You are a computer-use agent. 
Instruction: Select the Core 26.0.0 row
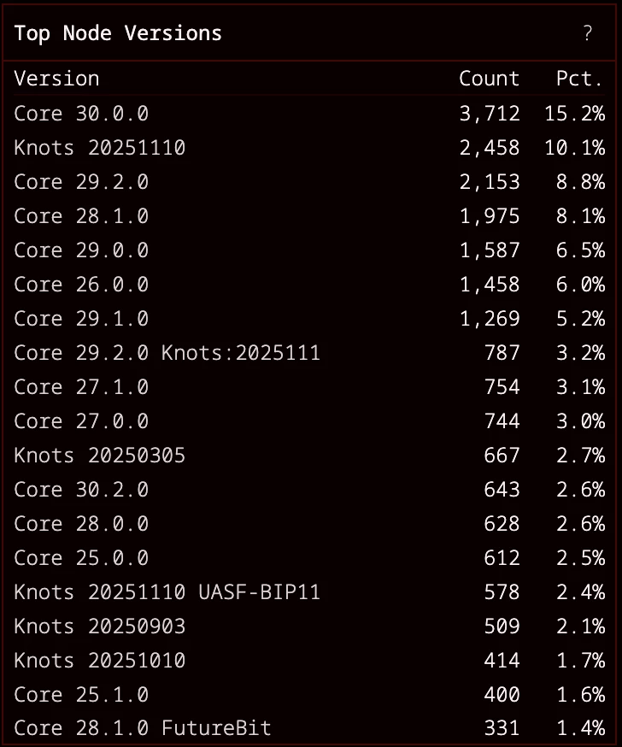(81, 284)
